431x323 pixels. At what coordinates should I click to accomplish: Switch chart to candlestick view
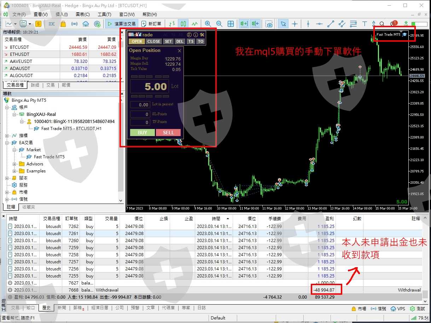click(x=183, y=24)
